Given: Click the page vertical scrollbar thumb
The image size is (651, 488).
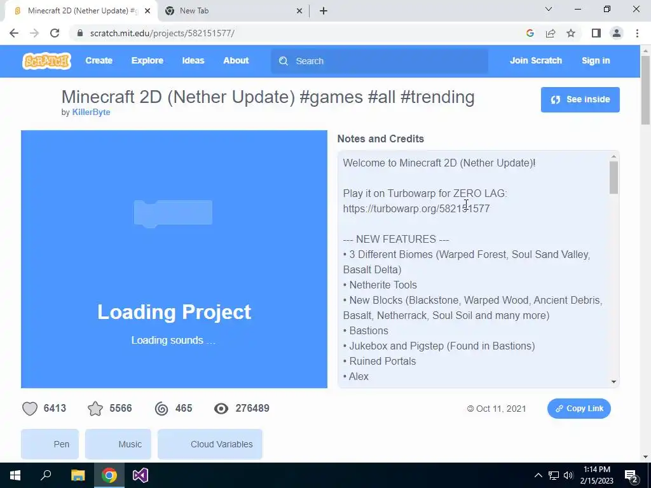Looking at the screenshot, I should [645, 90].
